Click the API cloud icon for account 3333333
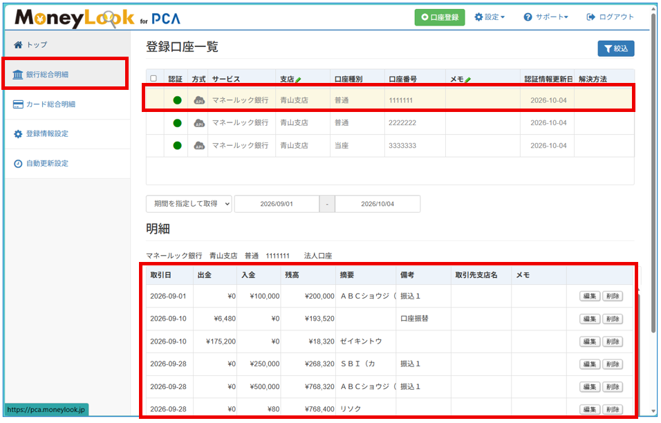Screen dimensions: 661x423 tap(199, 145)
